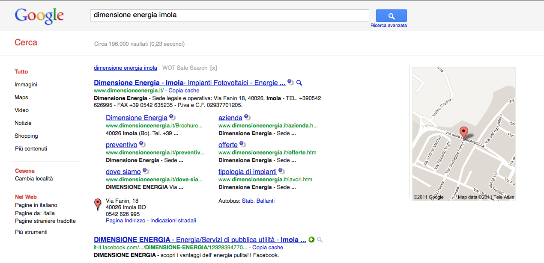Click red map pin beside Via Fanin address

pyautogui.click(x=98, y=204)
